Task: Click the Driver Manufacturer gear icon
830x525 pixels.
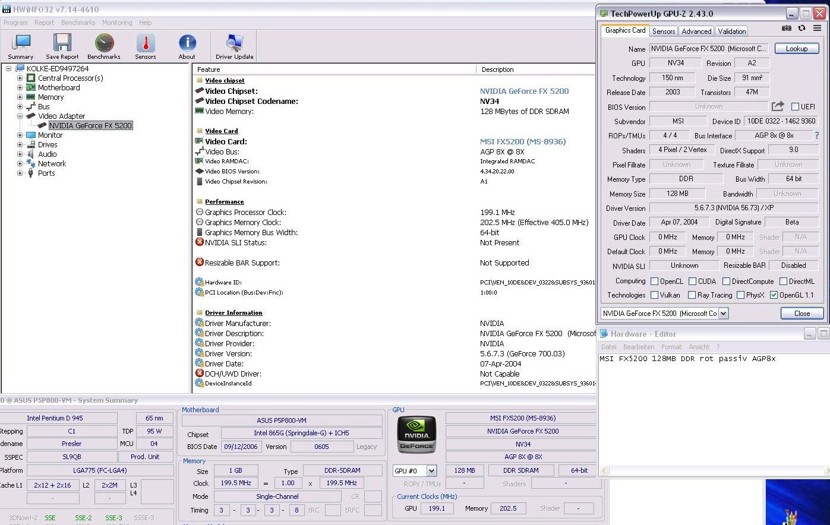Action: coord(200,323)
